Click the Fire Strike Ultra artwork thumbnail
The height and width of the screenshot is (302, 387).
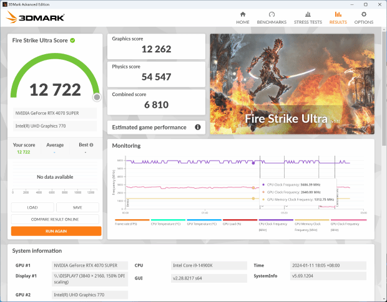click(292, 84)
